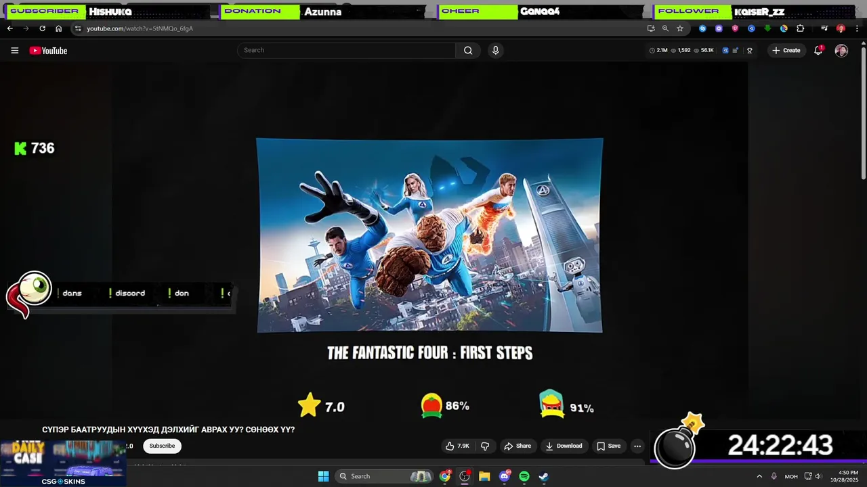Viewport: 867px width, 487px height.
Task: Open the YouTube account avatar menu
Action: [x=841, y=51]
